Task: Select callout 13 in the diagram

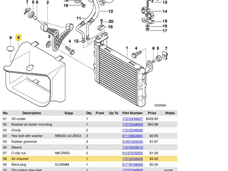Action: [x=165, y=2]
